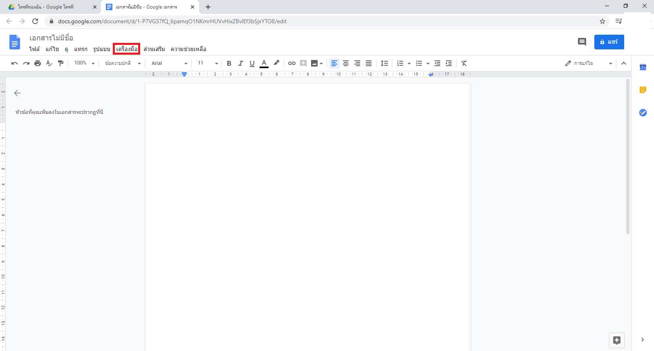
Task: Enable right text alignment
Action: 357,63
